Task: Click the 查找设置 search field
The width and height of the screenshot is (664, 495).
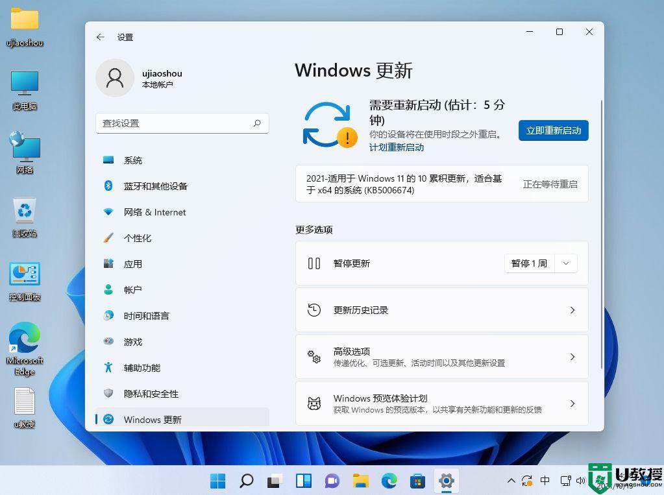Action: (x=182, y=123)
